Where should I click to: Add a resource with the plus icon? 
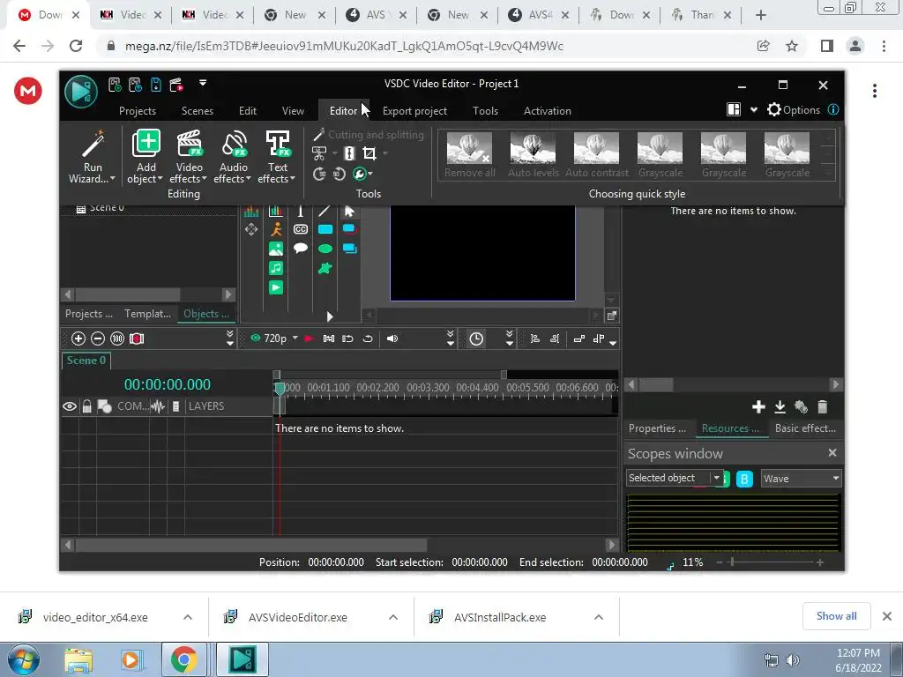point(758,407)
